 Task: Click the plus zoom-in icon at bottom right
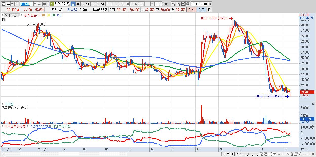pyautogui.click(x=309, y=154)
